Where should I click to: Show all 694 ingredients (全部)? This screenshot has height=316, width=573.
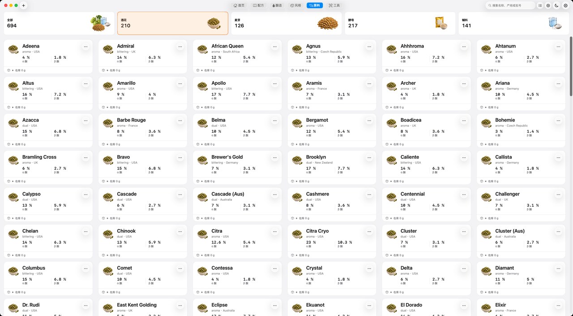(x=59, y=23)
